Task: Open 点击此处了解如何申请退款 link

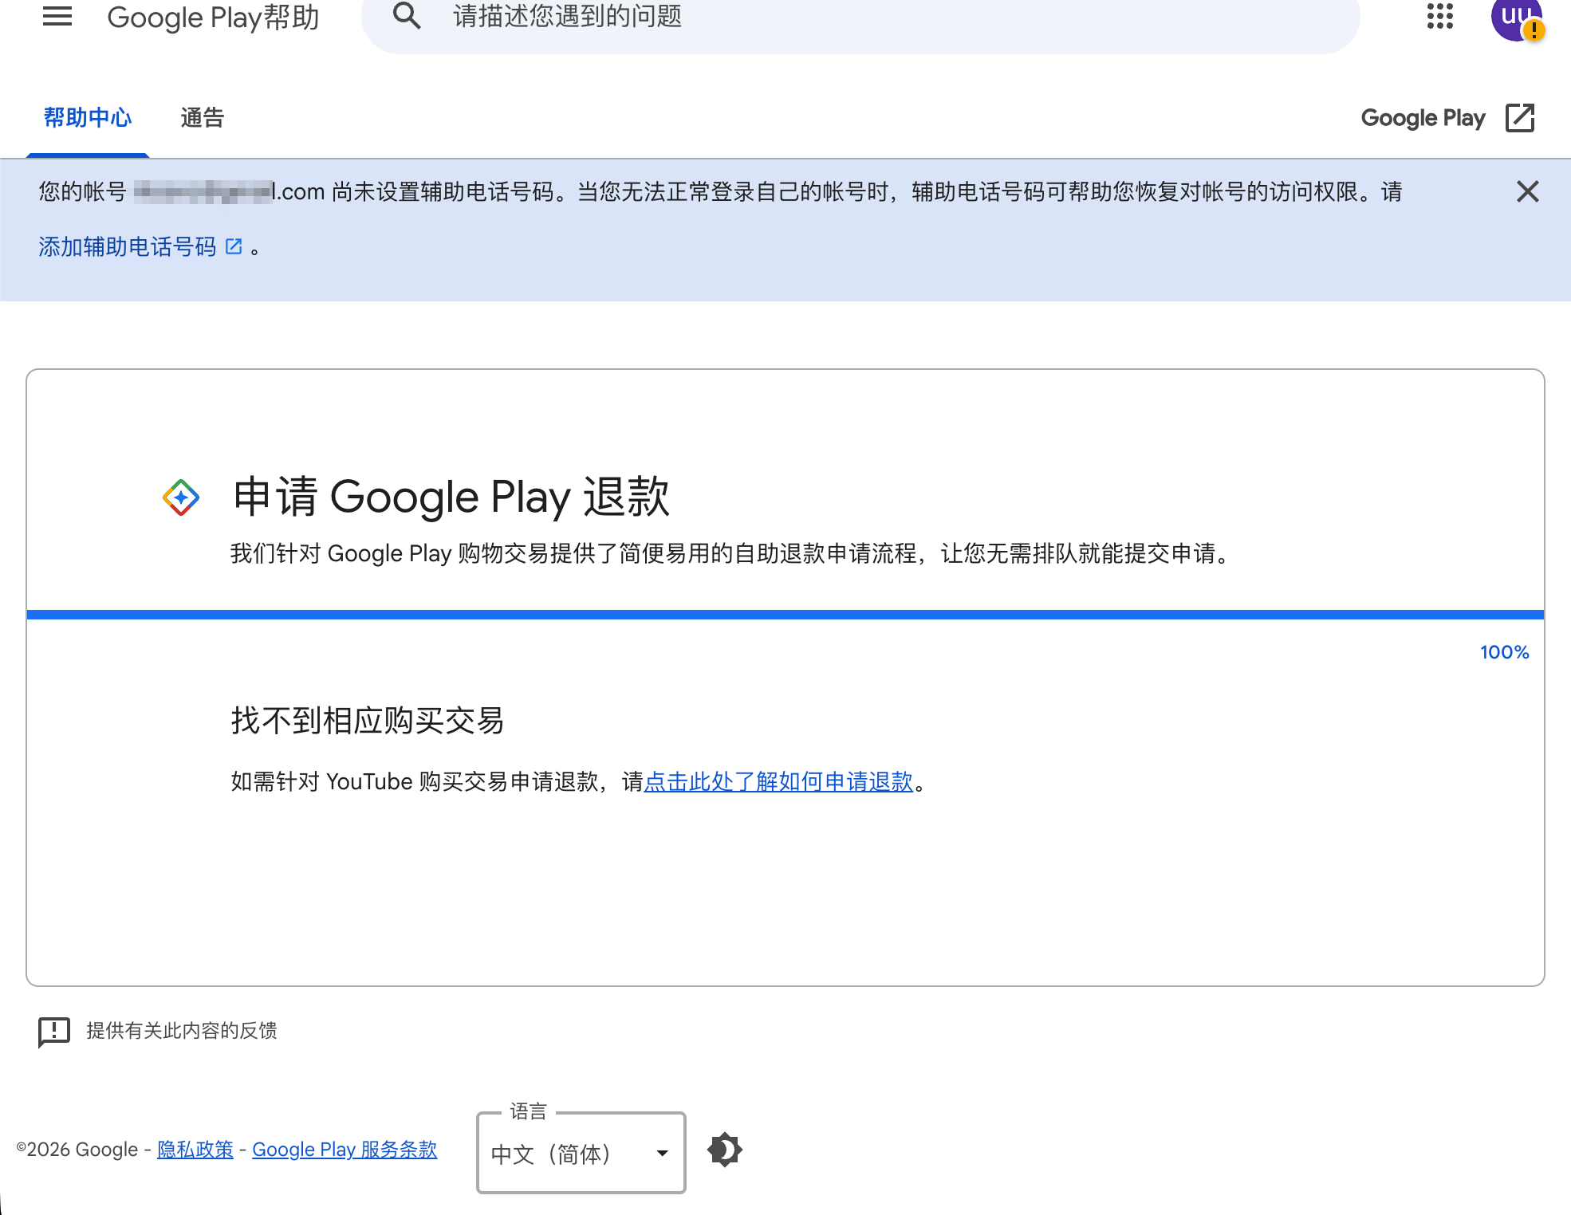Action: pyautogui.click(x=778, y=781)
